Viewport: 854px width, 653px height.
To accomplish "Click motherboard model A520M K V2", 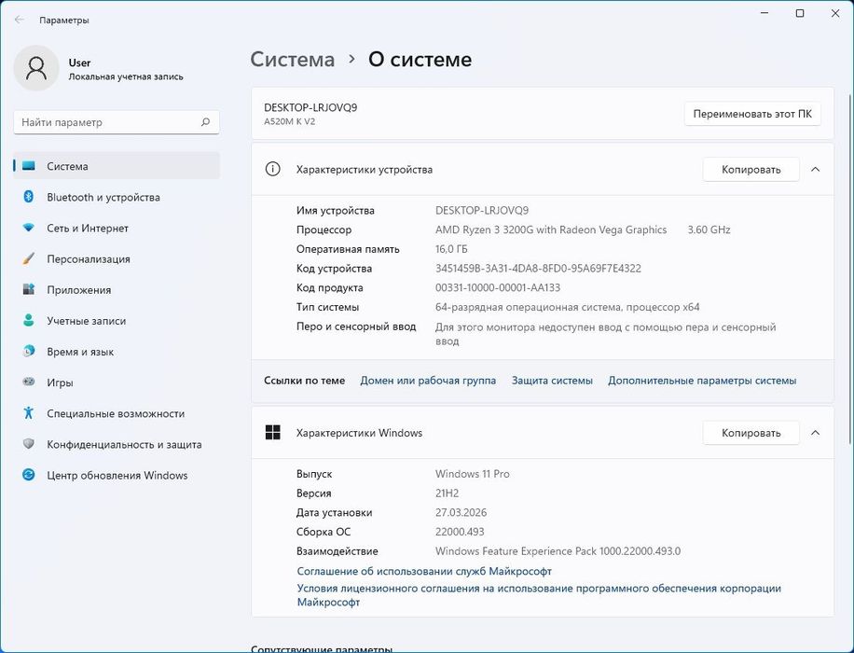I will point(290,121).
